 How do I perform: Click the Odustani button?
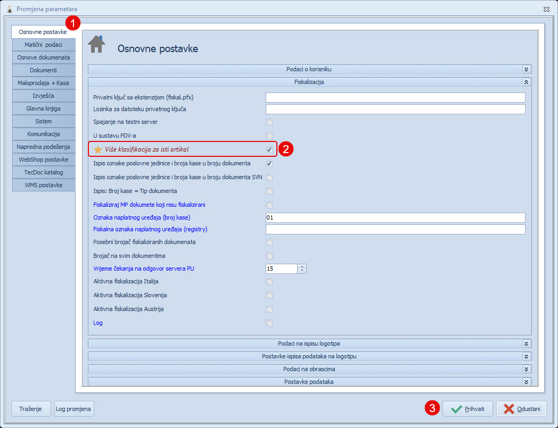(x=521, y=409)
